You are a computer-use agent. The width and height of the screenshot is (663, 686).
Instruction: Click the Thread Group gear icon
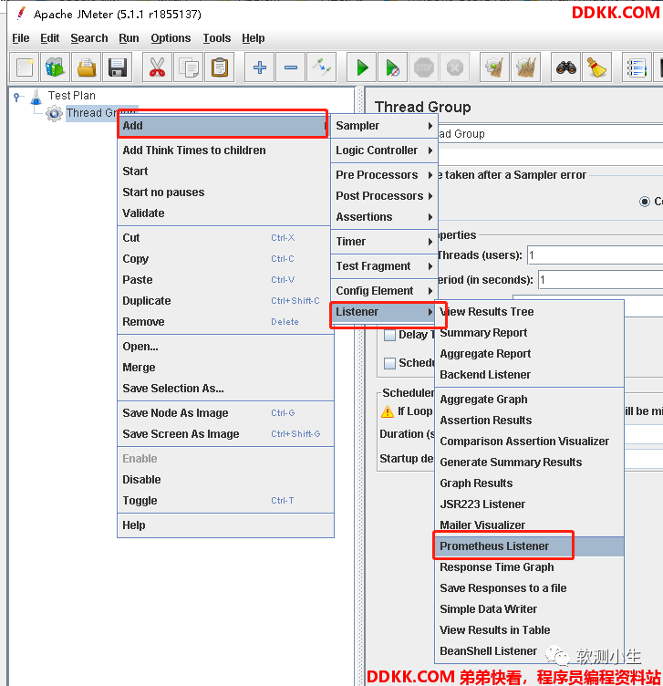click(54, 113)
